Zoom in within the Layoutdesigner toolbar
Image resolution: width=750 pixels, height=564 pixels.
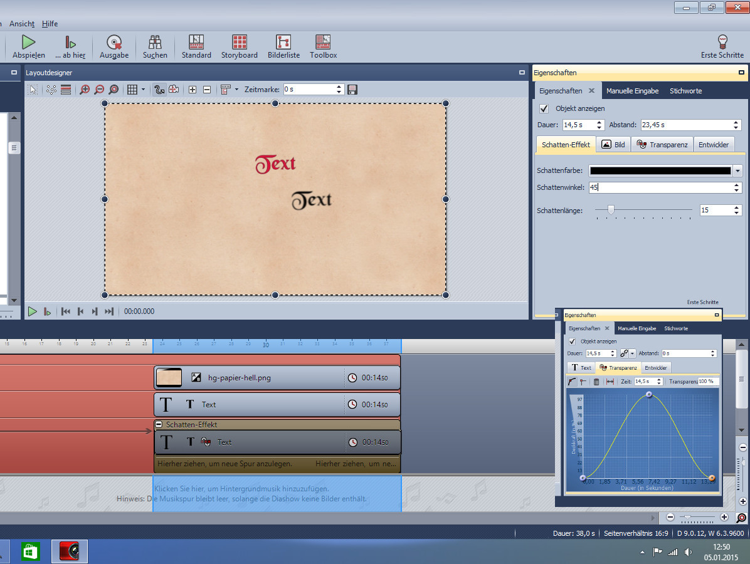click(x=85, y=90)
